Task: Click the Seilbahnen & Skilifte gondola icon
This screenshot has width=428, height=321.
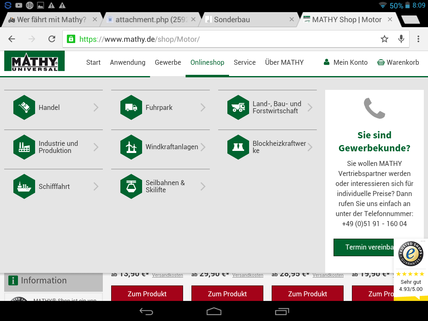Action: click(x=131, y=186)
